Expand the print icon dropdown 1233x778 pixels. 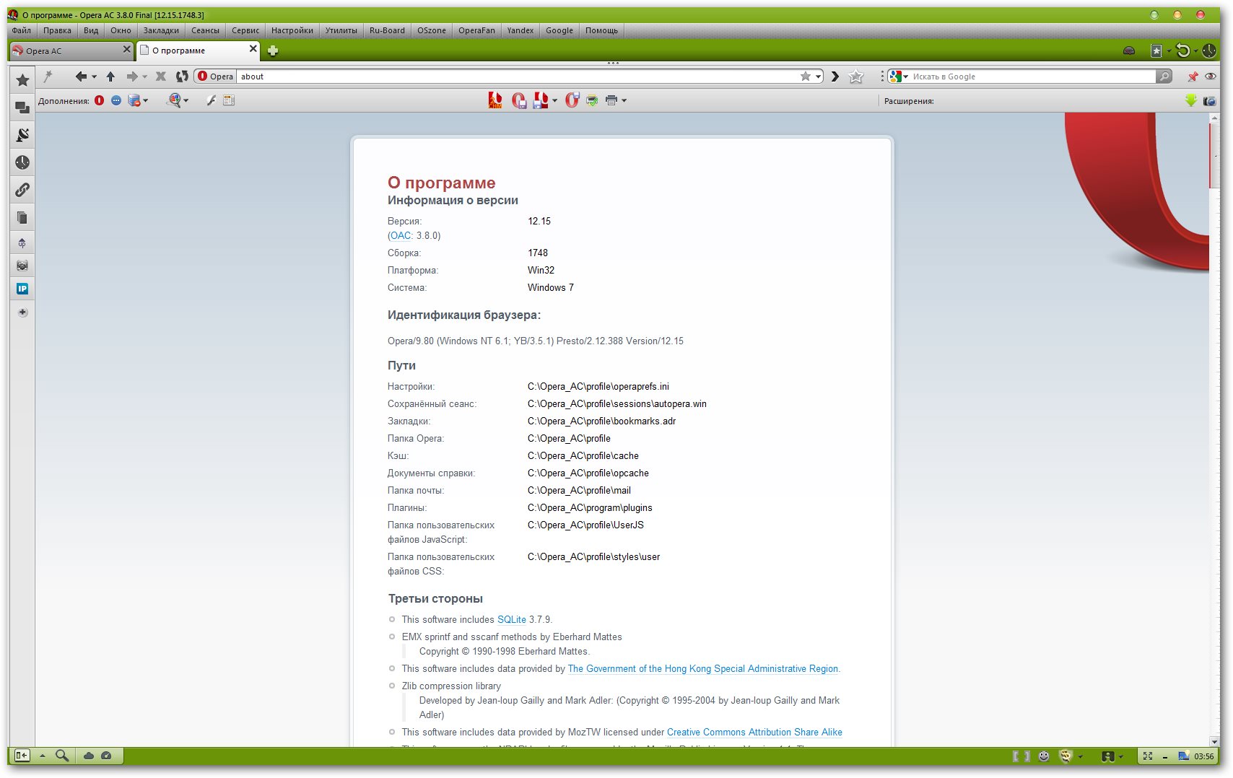[x=624, y=101]
